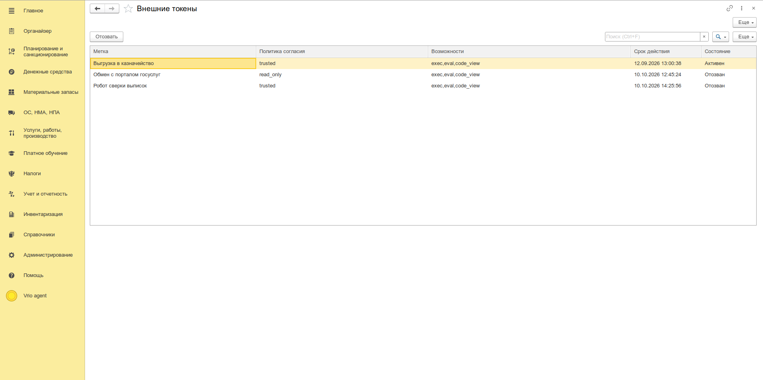Image resolution: width=763 pixels, height=380 pixels.
Task: Sort by Возможности column header
Action: 529,51
